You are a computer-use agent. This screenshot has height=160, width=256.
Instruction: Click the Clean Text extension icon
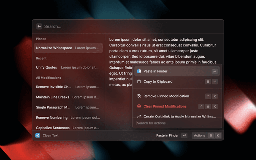click(38, 136)
